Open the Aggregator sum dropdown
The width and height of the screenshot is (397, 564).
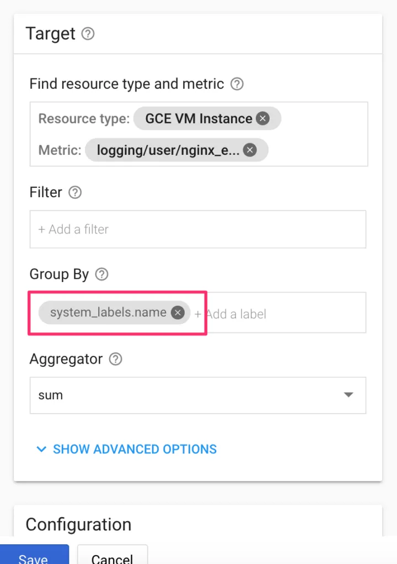198,395
